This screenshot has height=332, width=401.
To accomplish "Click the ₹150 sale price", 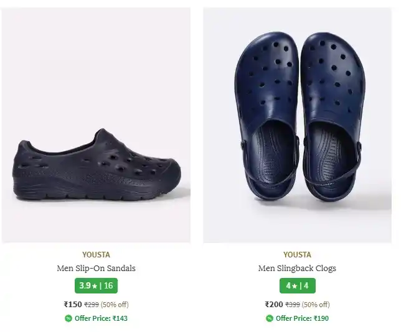I will 73,305.
